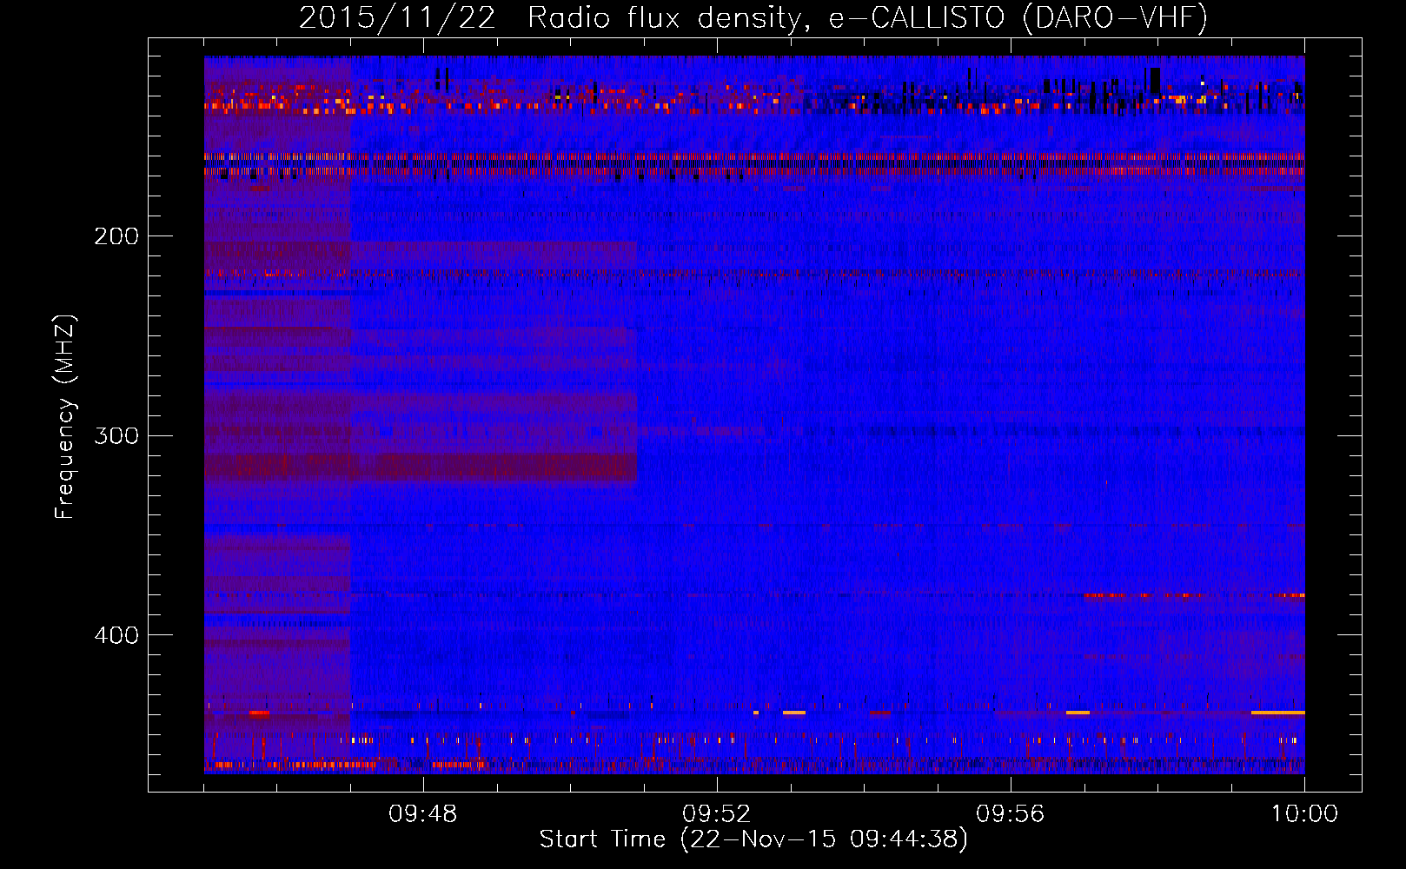Select the 'Frequency (MHZ)' axis label
This screenshot has height=869, width=1406.
[x=65, y=417]
